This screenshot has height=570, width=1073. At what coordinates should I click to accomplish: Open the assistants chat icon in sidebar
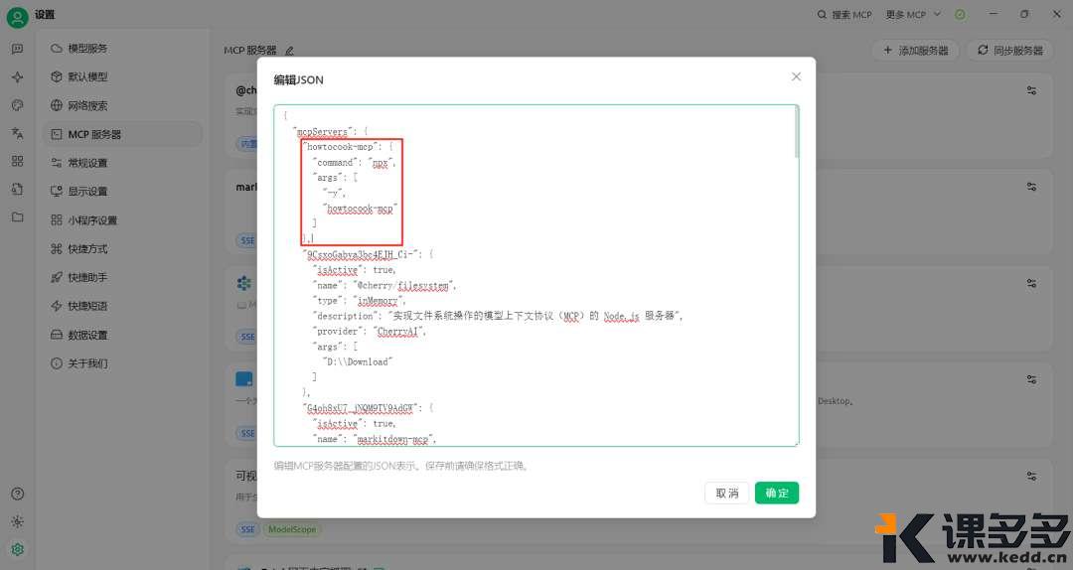coord(17,49)
